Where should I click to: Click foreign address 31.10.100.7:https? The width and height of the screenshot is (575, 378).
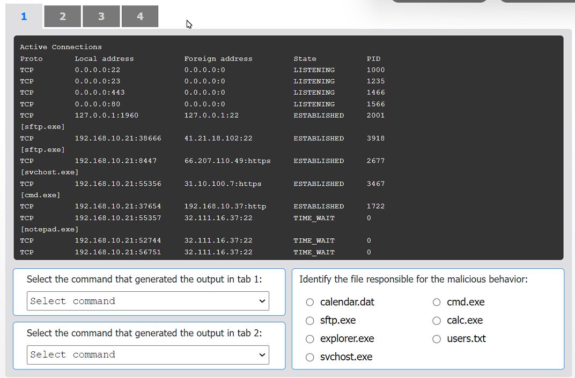(223, 184)
